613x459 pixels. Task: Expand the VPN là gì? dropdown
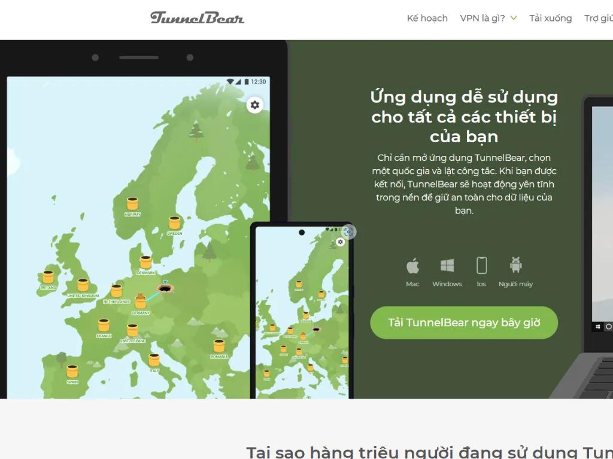pos(488,18)
